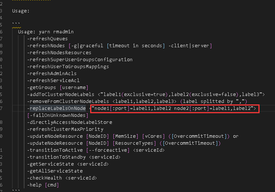The image size is (275, 192).
Task: Click the -refreshNodes option text
Action: 46,46
